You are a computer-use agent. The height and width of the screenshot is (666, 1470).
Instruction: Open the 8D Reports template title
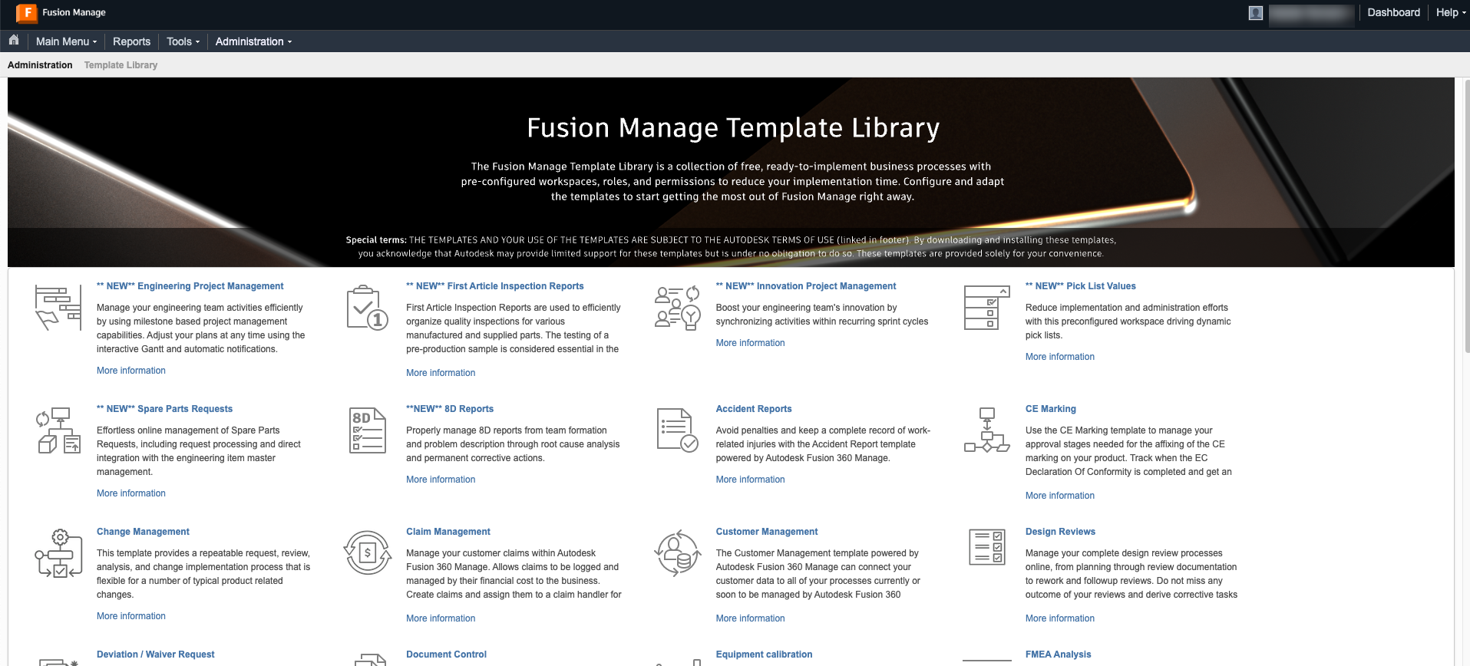pyautogui.click(x=450, y=409)
